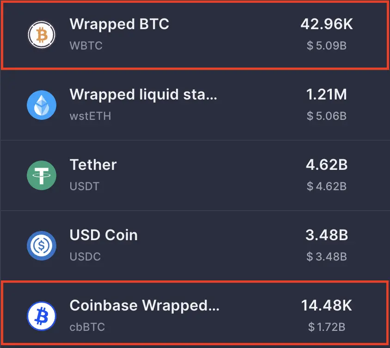
Task: Click the $ 4.62B Tether value
Action: [x=327, y=186]
